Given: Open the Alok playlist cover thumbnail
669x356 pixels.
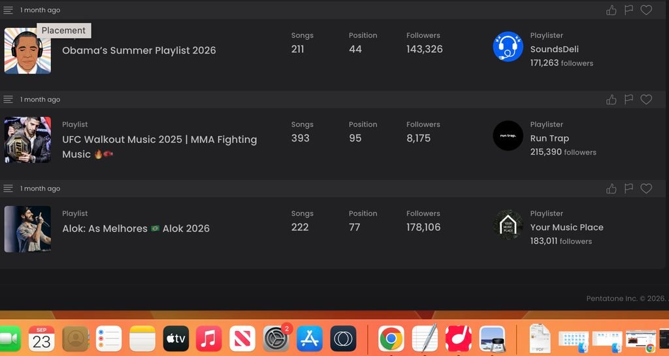Looking at the screenshot, I should click(x=27, y=229).
